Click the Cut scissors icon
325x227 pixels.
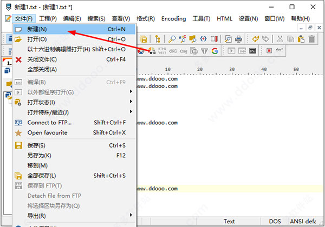point(280,39)
